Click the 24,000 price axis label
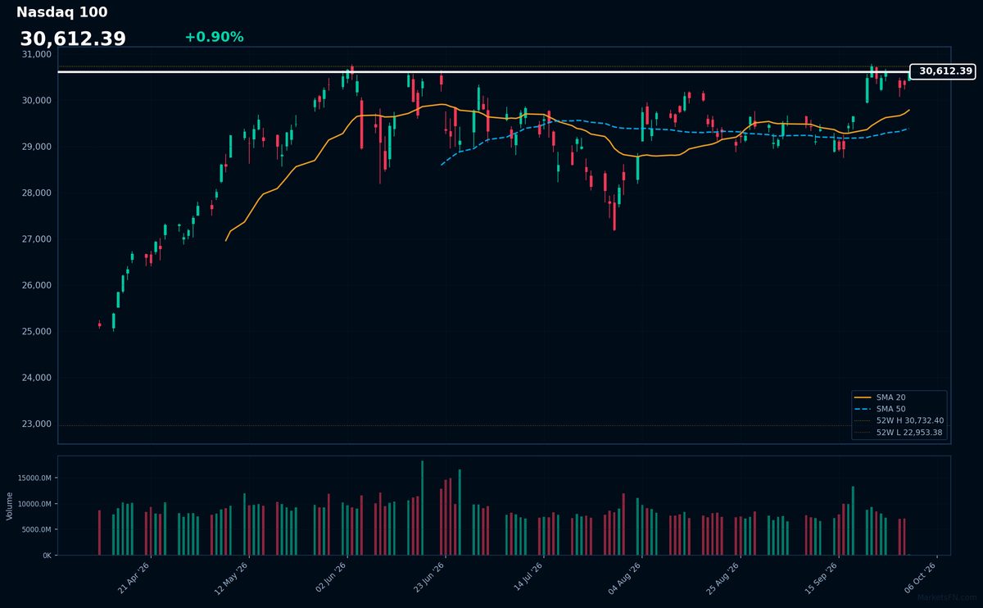The width and height of the screenshot is (983, 608). click(x=38, y=378)
